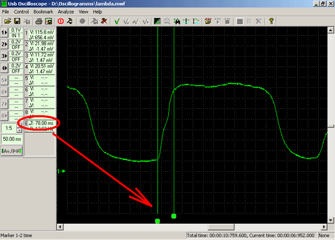Click the grayed icon between the record circle and crossed tools

click(x=94, y=21)
